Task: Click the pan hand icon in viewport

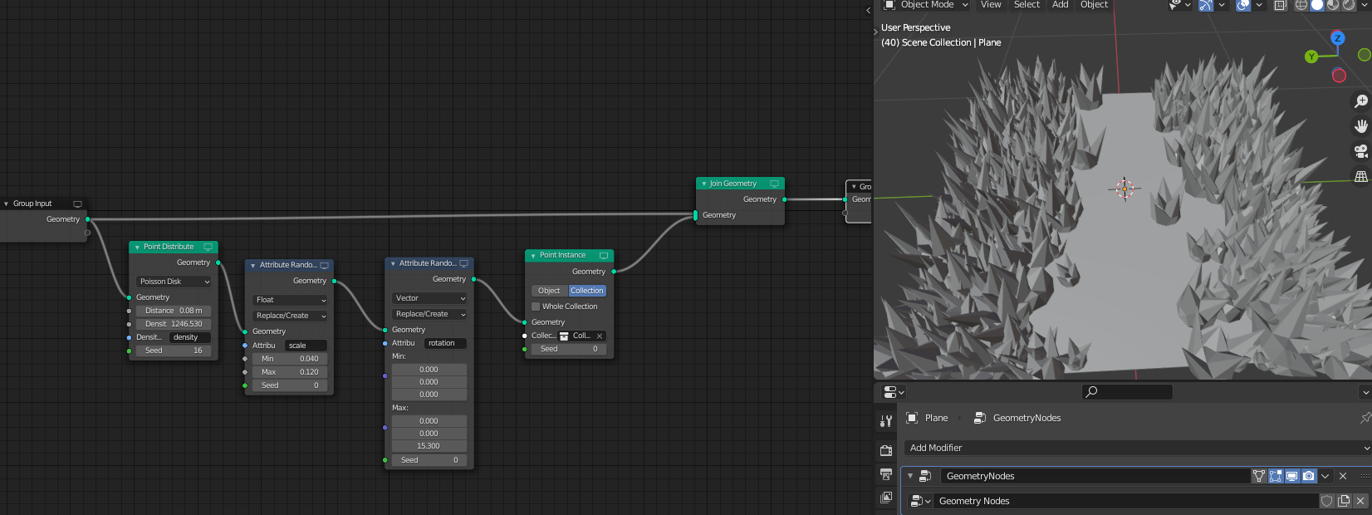Action: (x=1360, y=126)
